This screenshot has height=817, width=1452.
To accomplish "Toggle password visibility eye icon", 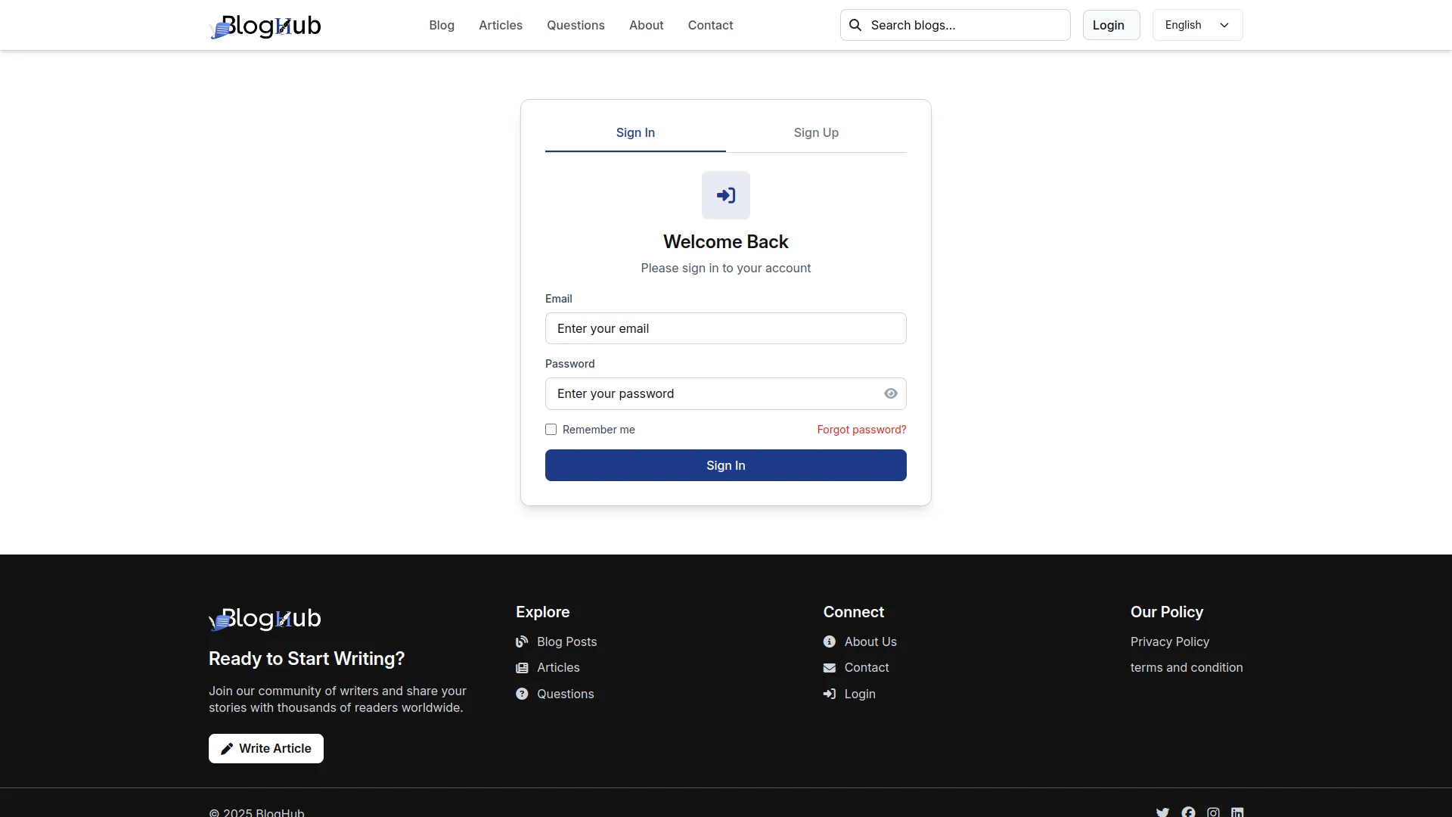I will pos(891,393).
